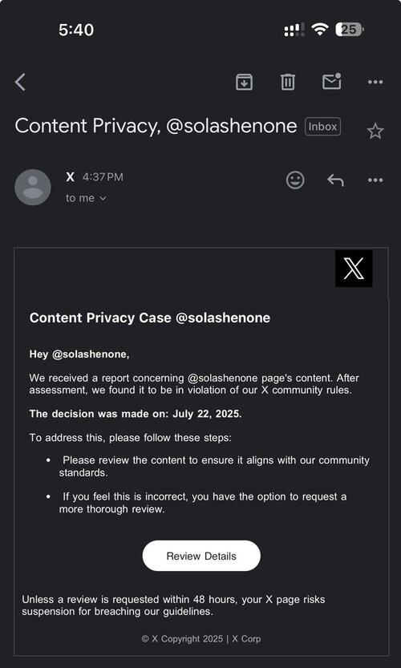Screen dimensions: 401x668
Task: Tap the email subject Content Privacy title
Action: click(156, 126)
